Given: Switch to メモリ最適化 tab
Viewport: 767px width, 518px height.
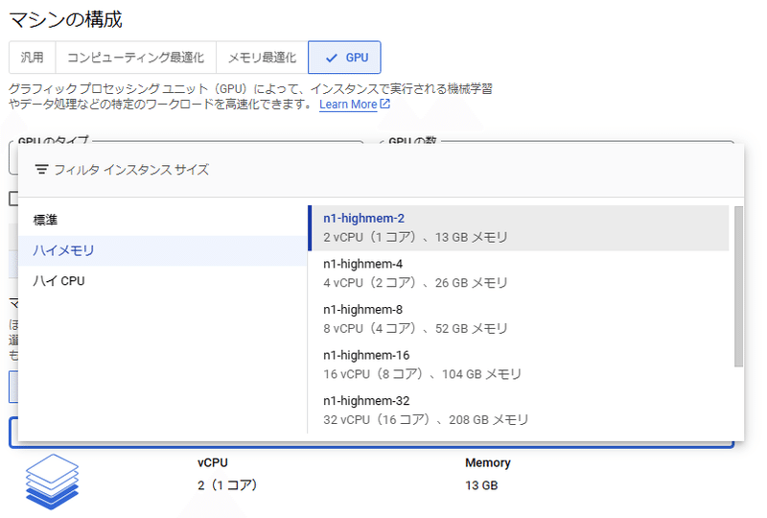Looking at the screenshot, I should [x=262, y=58].
